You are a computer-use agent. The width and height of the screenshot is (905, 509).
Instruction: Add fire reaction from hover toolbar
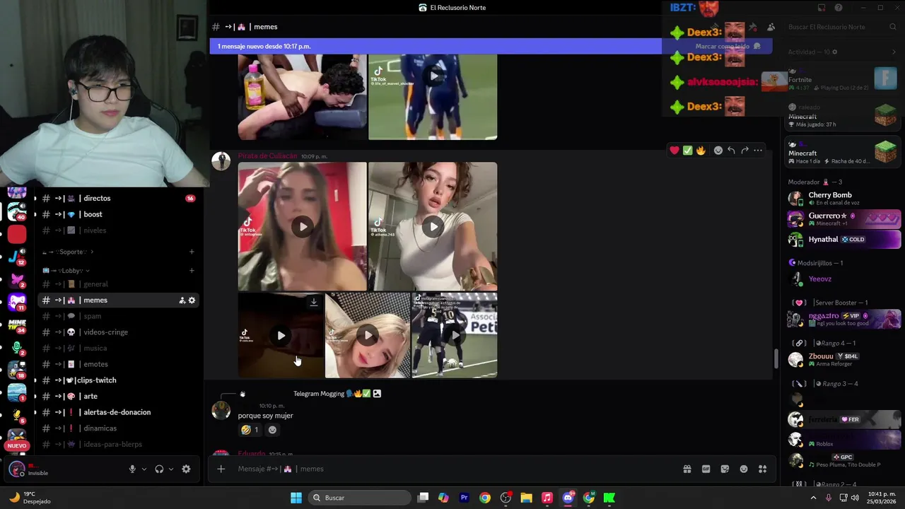(x=701, y=150)
